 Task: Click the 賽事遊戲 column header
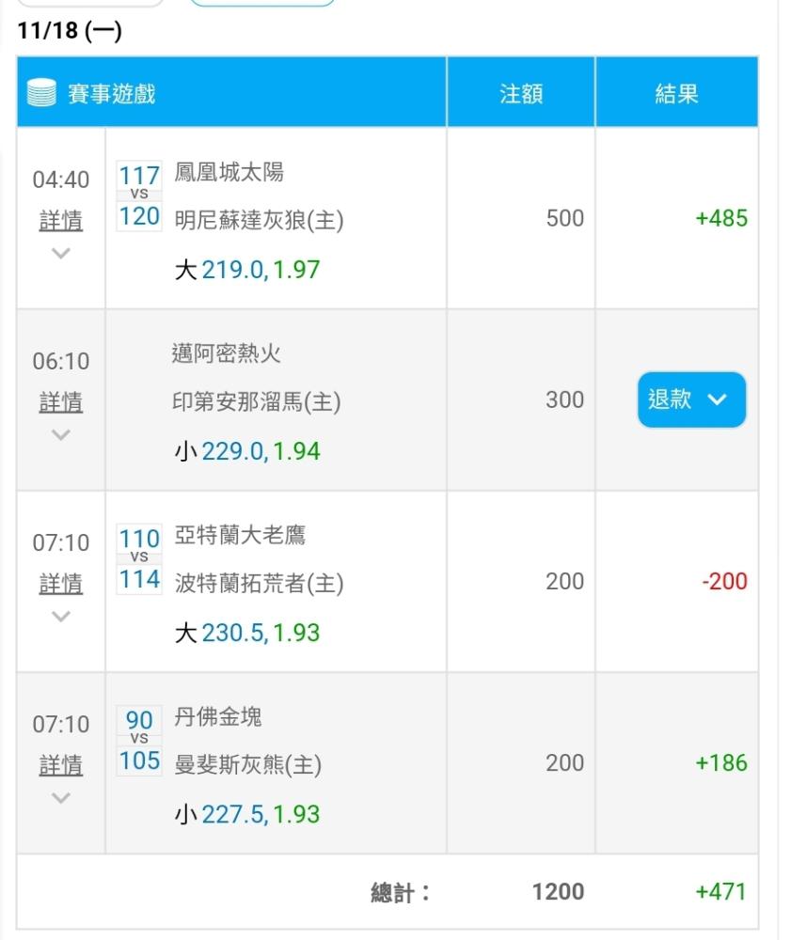point(112,94)
